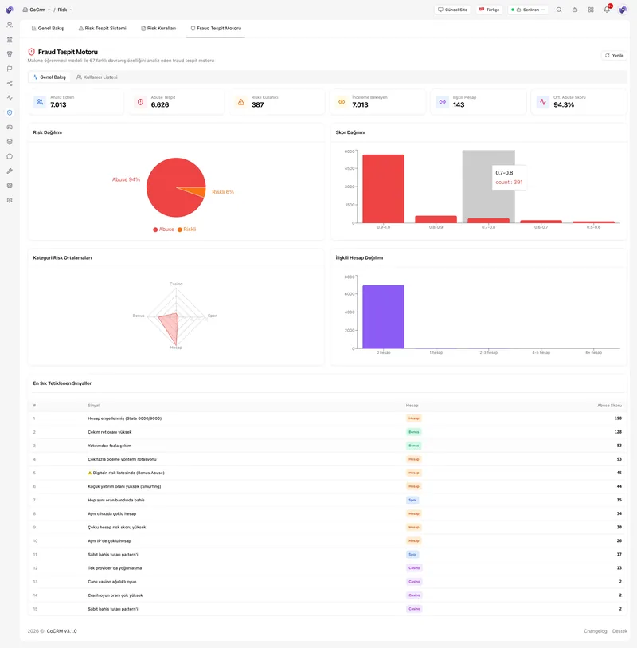
Task: Open the Kullanıcı Listesi sub-tab
Action: pos(97,77)
